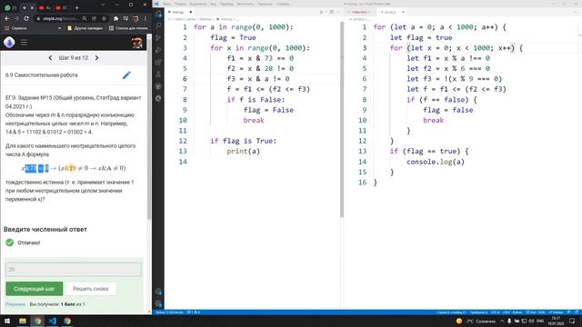Click the let flag = true line in script.js
This screenshot has height=327, width=582.
coord(421,37)
